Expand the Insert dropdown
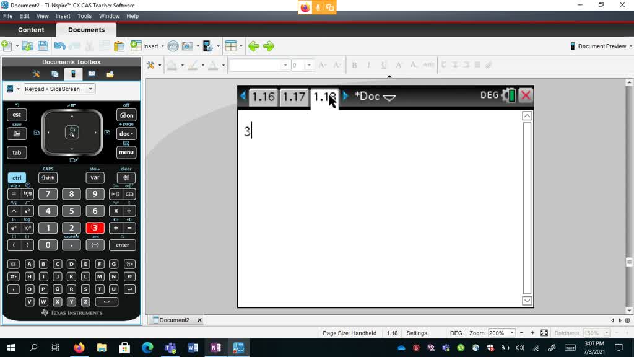 (163, 46)
